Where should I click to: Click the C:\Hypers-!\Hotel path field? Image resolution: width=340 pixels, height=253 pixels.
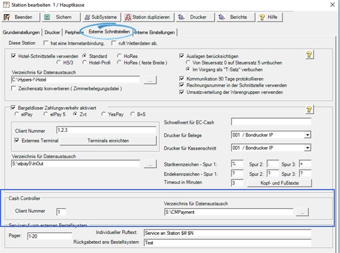click(x=75, y=79)
